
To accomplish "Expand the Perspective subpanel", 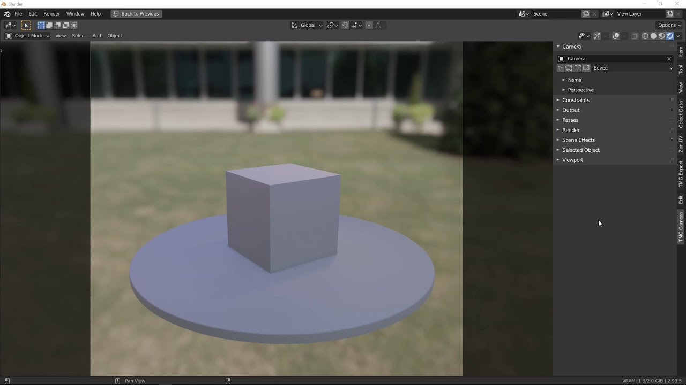I will (x=581, y=90).
